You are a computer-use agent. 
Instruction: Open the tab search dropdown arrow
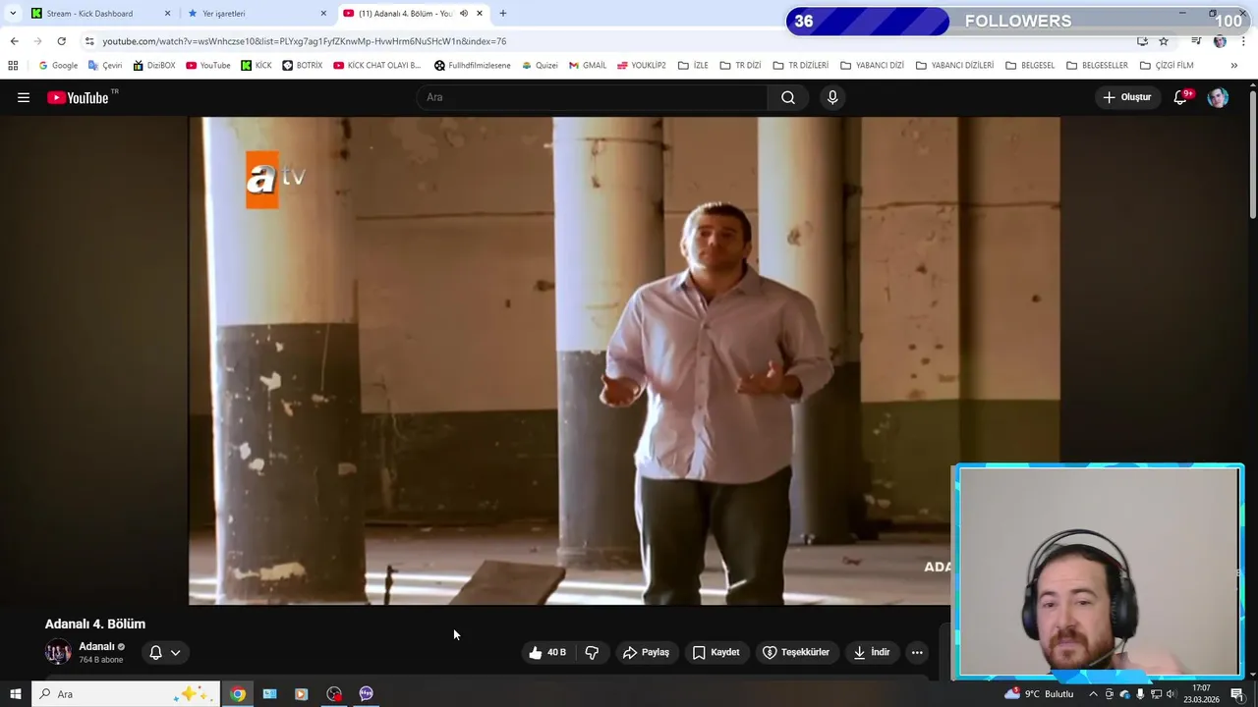pos(13,14)
